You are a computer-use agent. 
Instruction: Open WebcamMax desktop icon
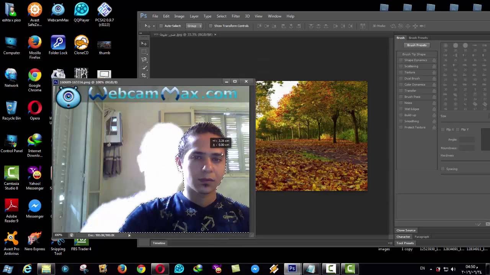(58, 13)
